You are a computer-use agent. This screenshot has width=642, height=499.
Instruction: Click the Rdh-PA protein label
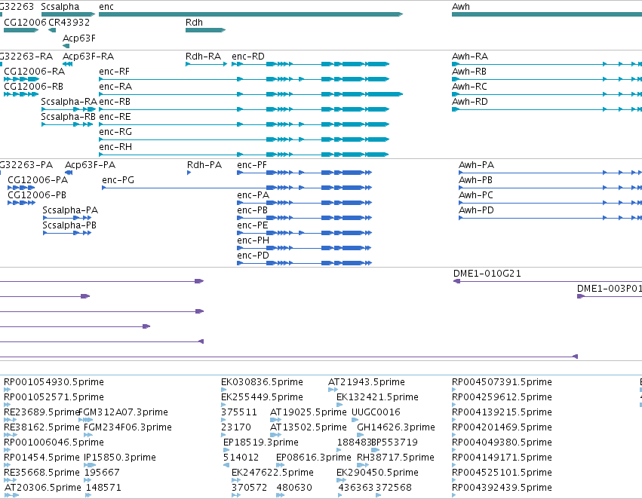click(x=204, y=165)
